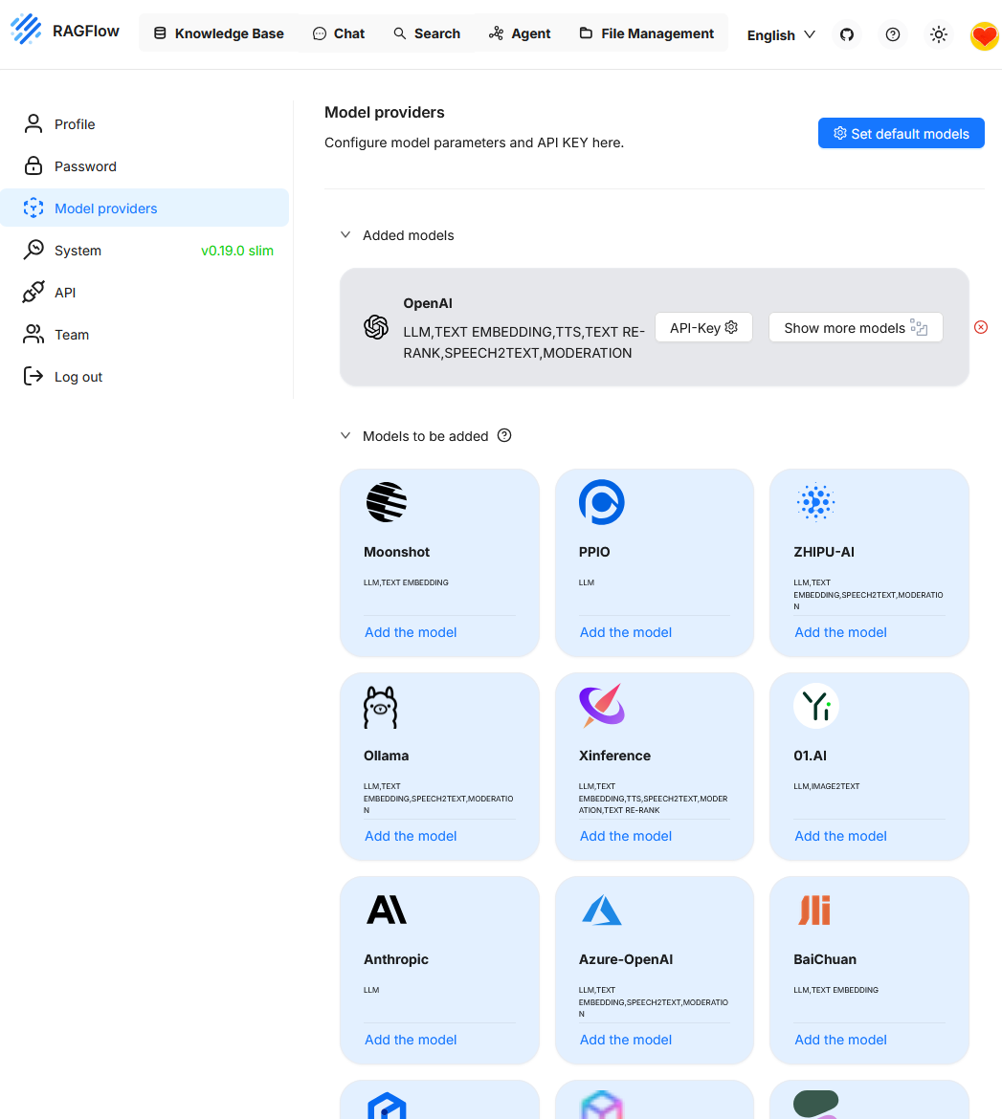The width and height of the screenshot is (1002, 1119).
Task: Click the RAGFlow logo
Action: pos(27,31)
